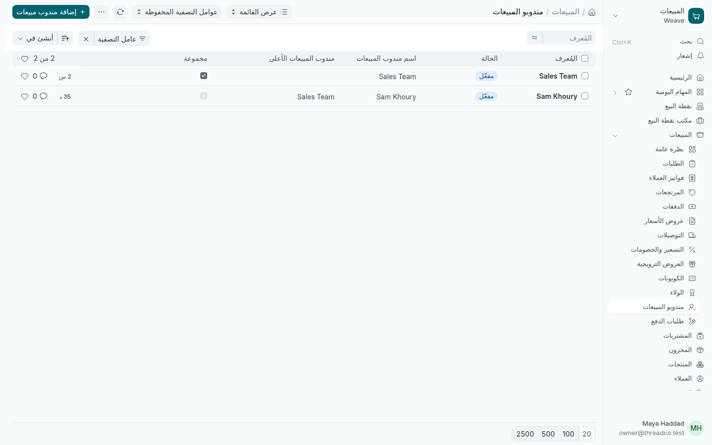The image size is (712, 445).
Task: Refresh the sales representatives list
Action: tap(120, 12)
